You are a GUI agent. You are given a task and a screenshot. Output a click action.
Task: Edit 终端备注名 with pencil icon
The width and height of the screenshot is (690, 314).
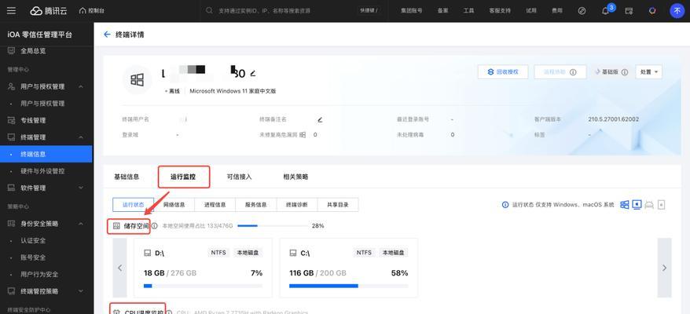320,119
